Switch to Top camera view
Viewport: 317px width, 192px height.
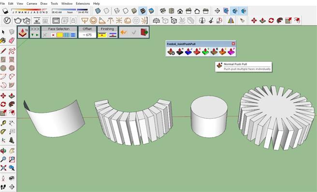click(x=172, y=11)
